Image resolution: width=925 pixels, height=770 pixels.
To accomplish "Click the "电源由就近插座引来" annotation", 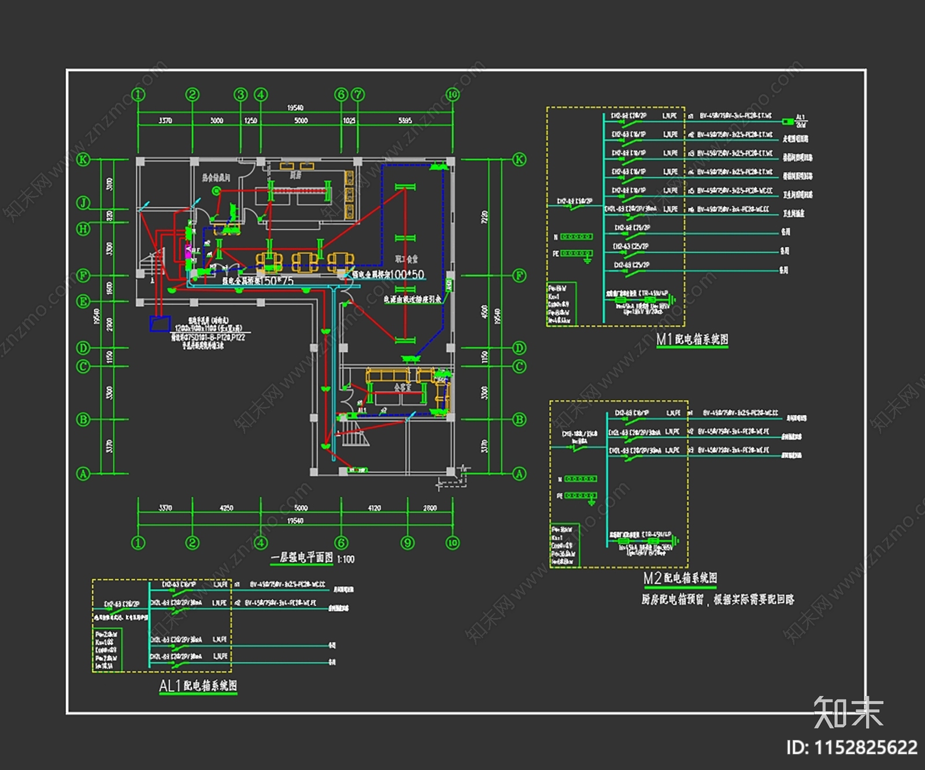I will [x=412, y=299].
